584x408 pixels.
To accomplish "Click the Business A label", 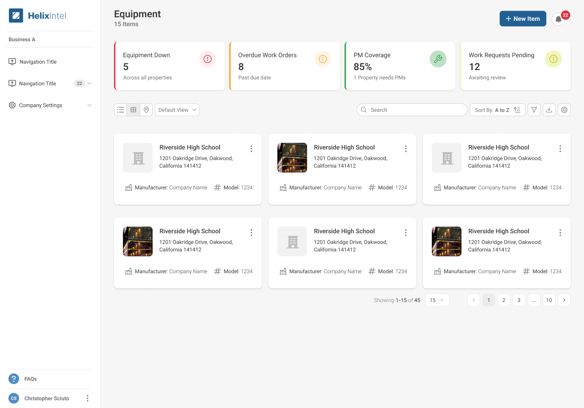I will 22,39.
